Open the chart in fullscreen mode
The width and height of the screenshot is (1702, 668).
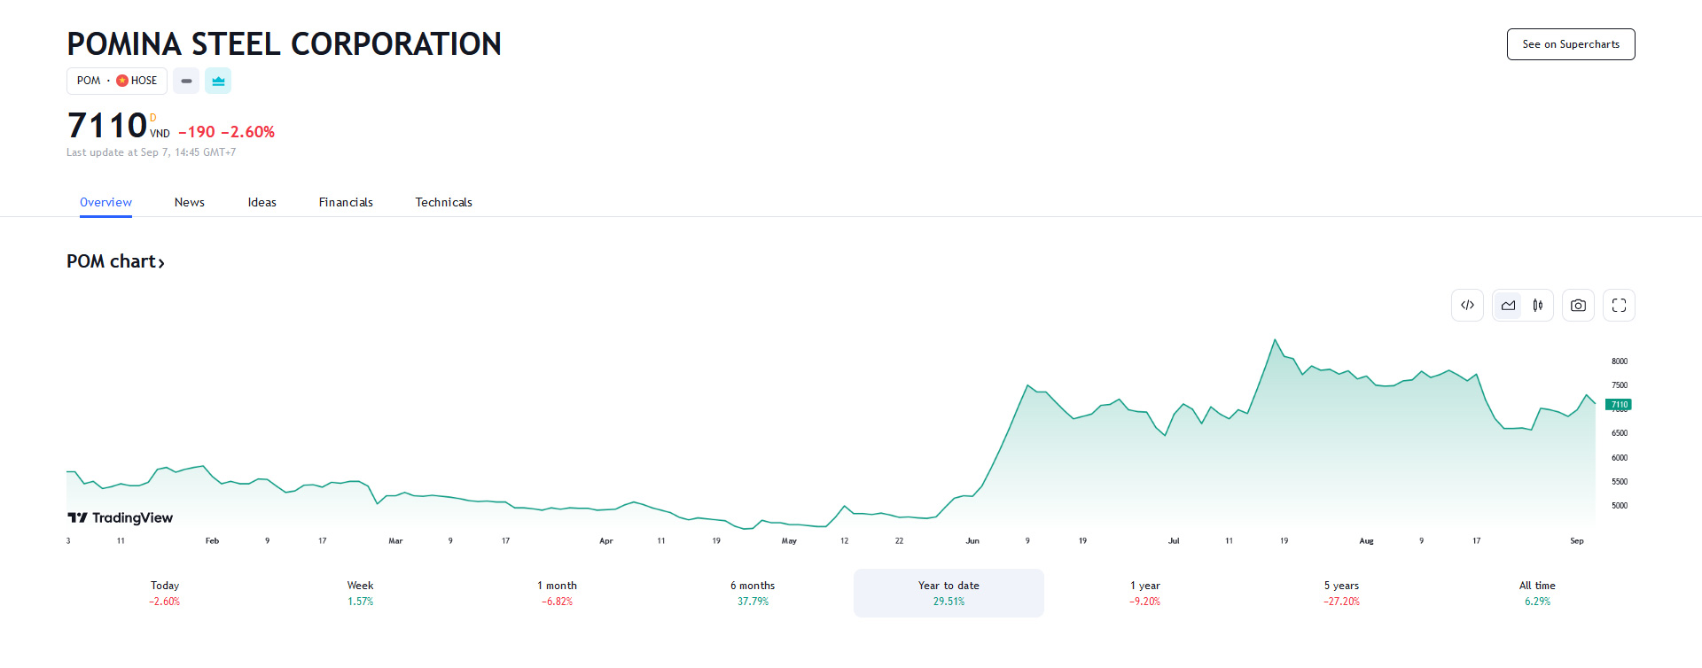coord(1619,306)
